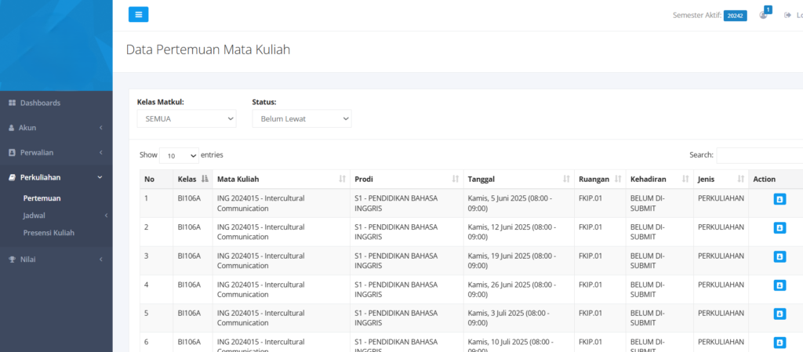Click the Action column header
This screenshot has height=352, width=803.
pos(776,179)
